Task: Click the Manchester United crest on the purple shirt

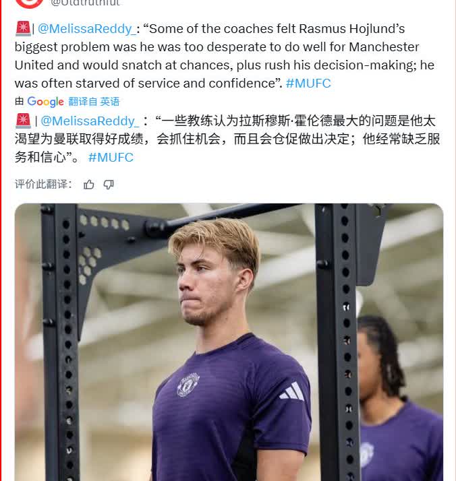Action: (x=188, y=385)
